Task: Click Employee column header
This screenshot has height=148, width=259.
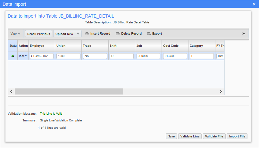Action: pos(42,46)
